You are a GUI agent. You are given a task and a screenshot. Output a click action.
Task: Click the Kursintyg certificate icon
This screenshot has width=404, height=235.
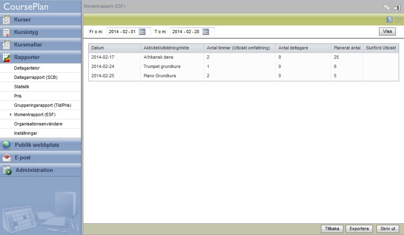tap(6, 32)
